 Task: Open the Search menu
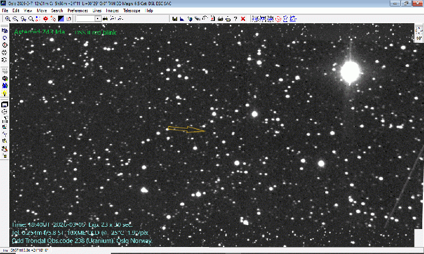coord(57,10)
